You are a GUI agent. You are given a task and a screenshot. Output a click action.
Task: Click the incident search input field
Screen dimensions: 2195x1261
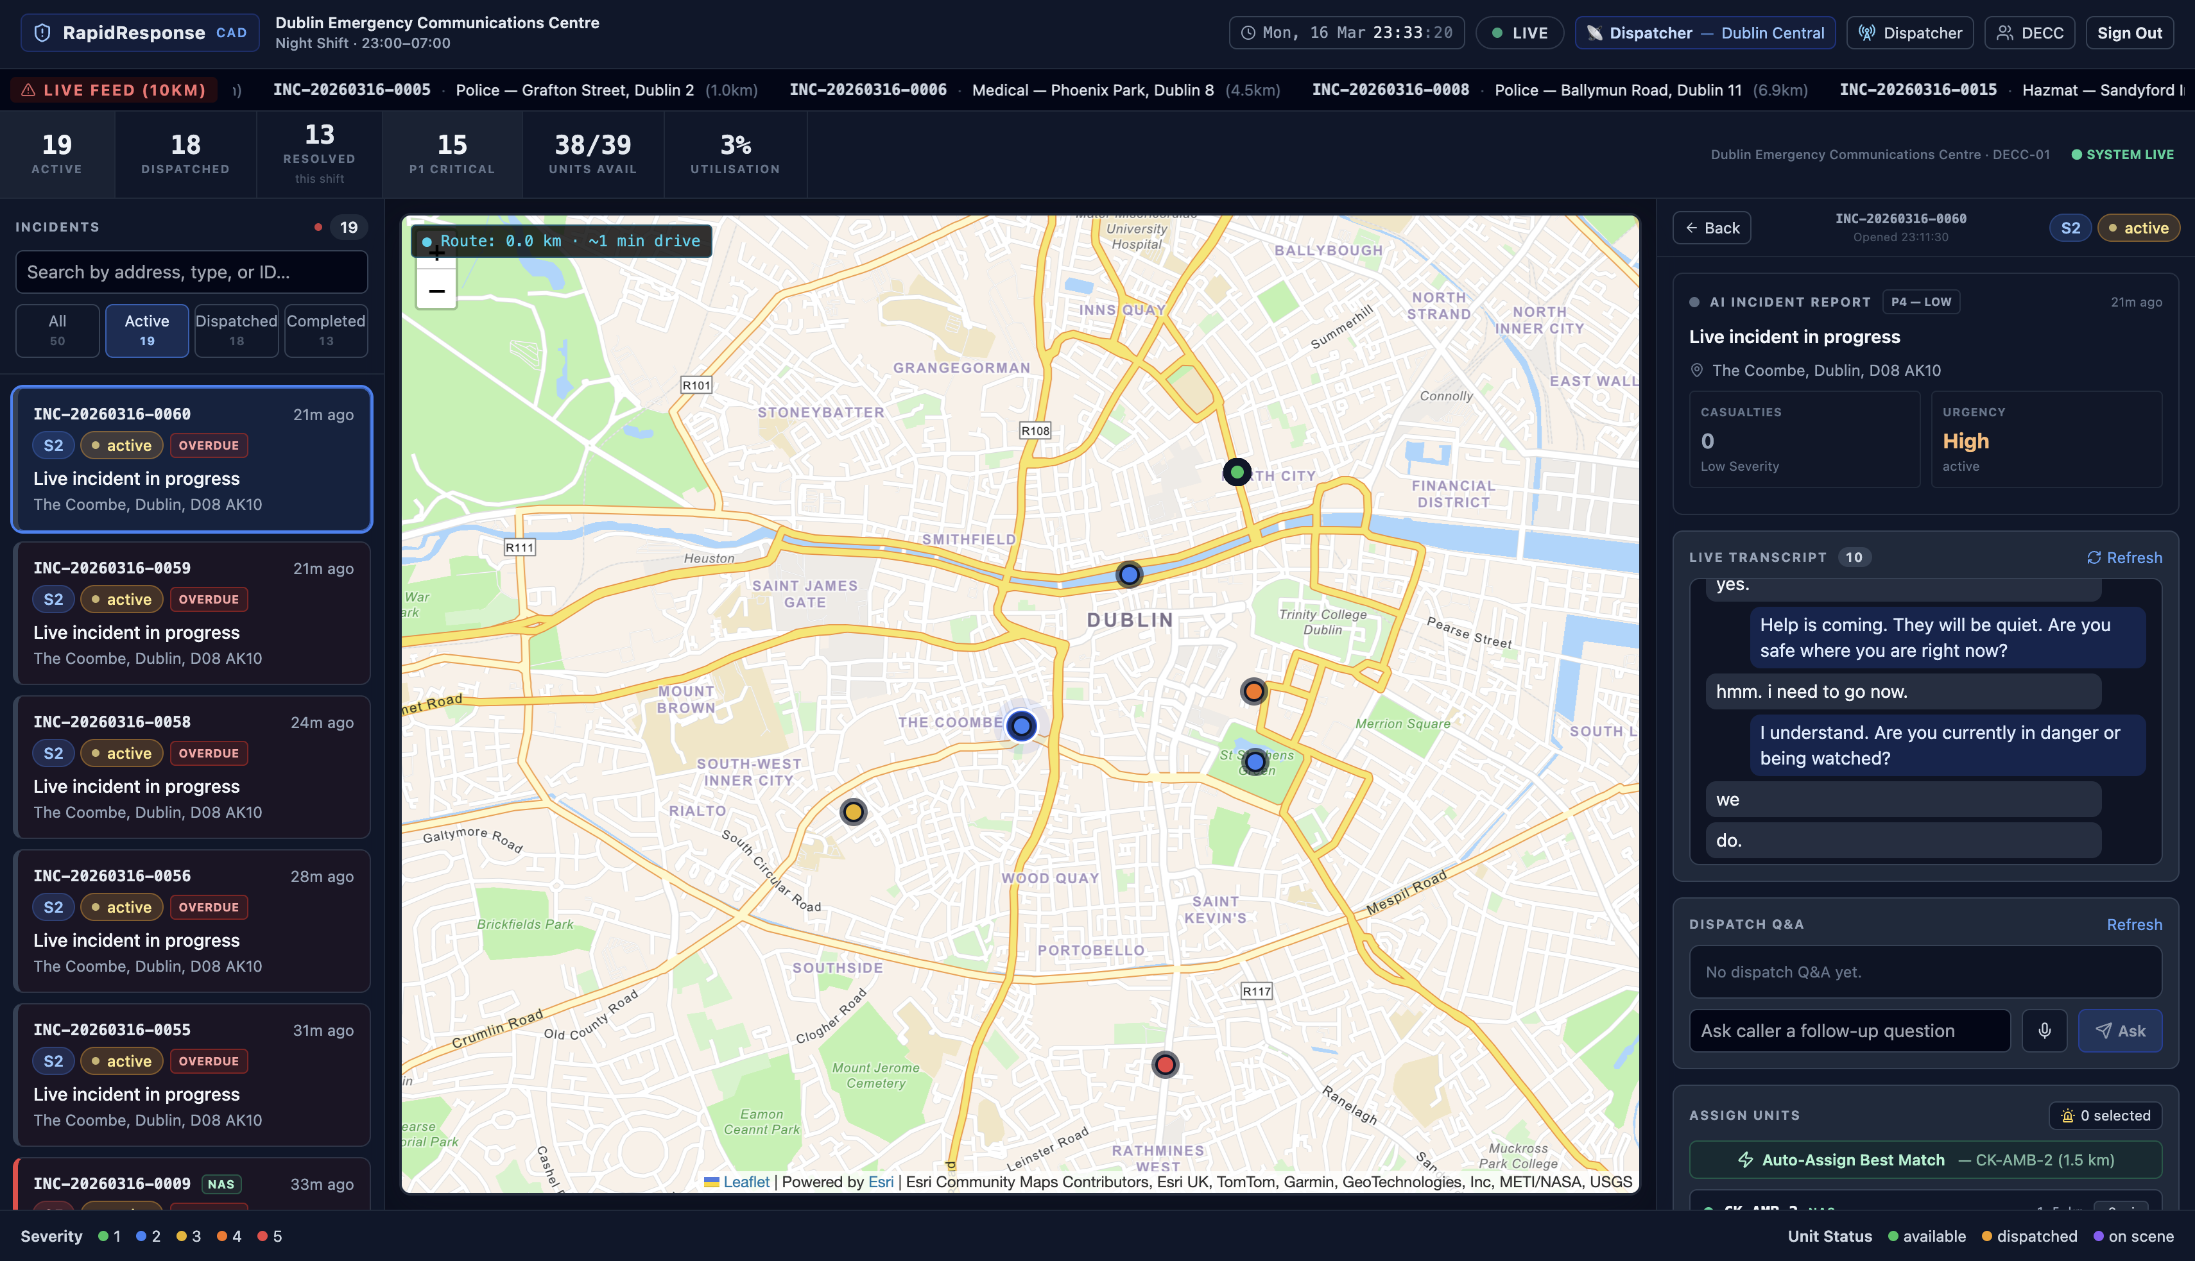pyautogui.click(x=191, y=272)
